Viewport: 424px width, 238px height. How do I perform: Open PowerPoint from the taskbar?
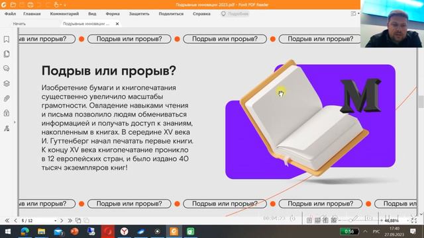click(75, 231)
